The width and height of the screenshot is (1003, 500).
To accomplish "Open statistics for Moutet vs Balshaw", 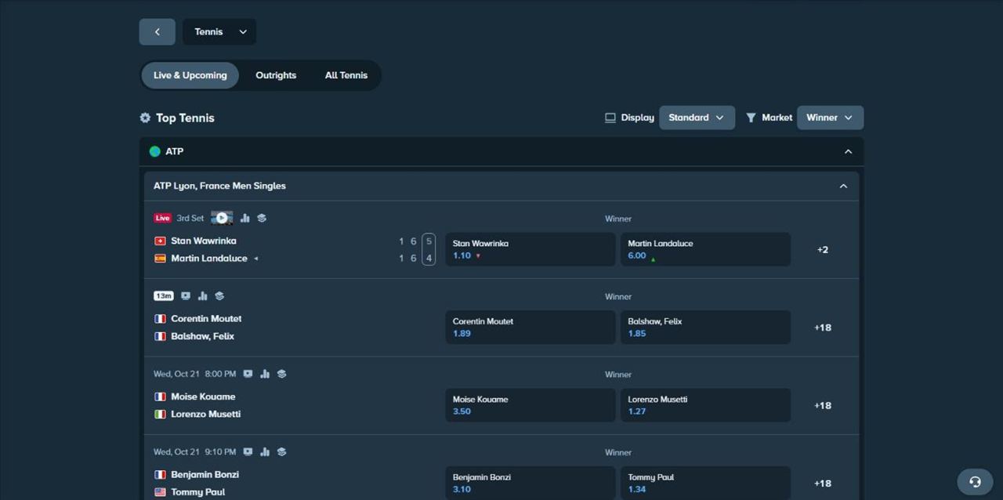I will (203, 295).
